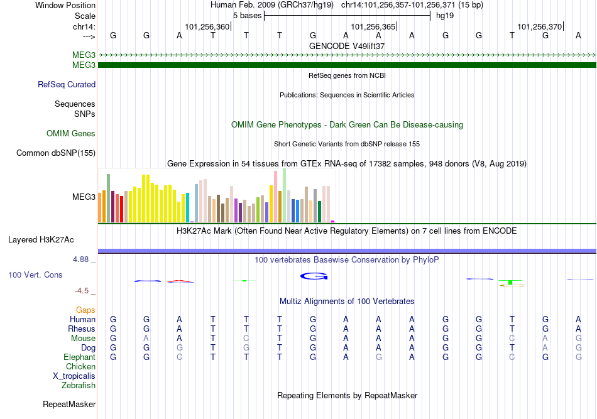Select the Sequences track label
597x419 pixels.
pyautogui.click(x=75, y=104)
